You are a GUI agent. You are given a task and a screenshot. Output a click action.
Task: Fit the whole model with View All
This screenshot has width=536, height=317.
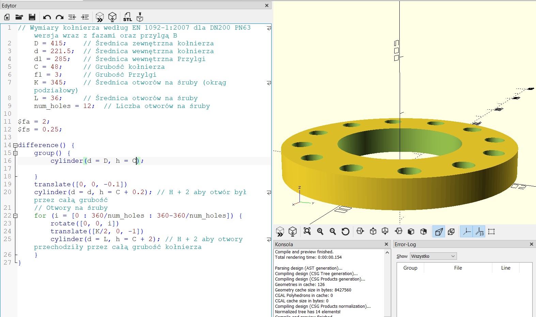pyautogui.click(x=307, y=232)
